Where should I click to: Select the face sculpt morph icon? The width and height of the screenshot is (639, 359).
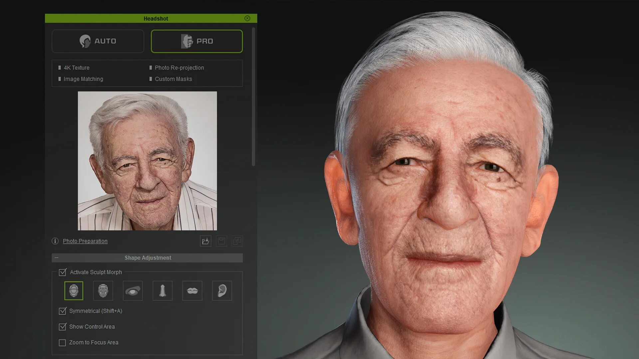pyautogui.click(x=103, y=291)
